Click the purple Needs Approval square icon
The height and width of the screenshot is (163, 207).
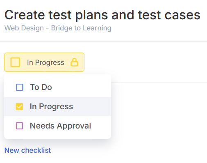point(20,126)
